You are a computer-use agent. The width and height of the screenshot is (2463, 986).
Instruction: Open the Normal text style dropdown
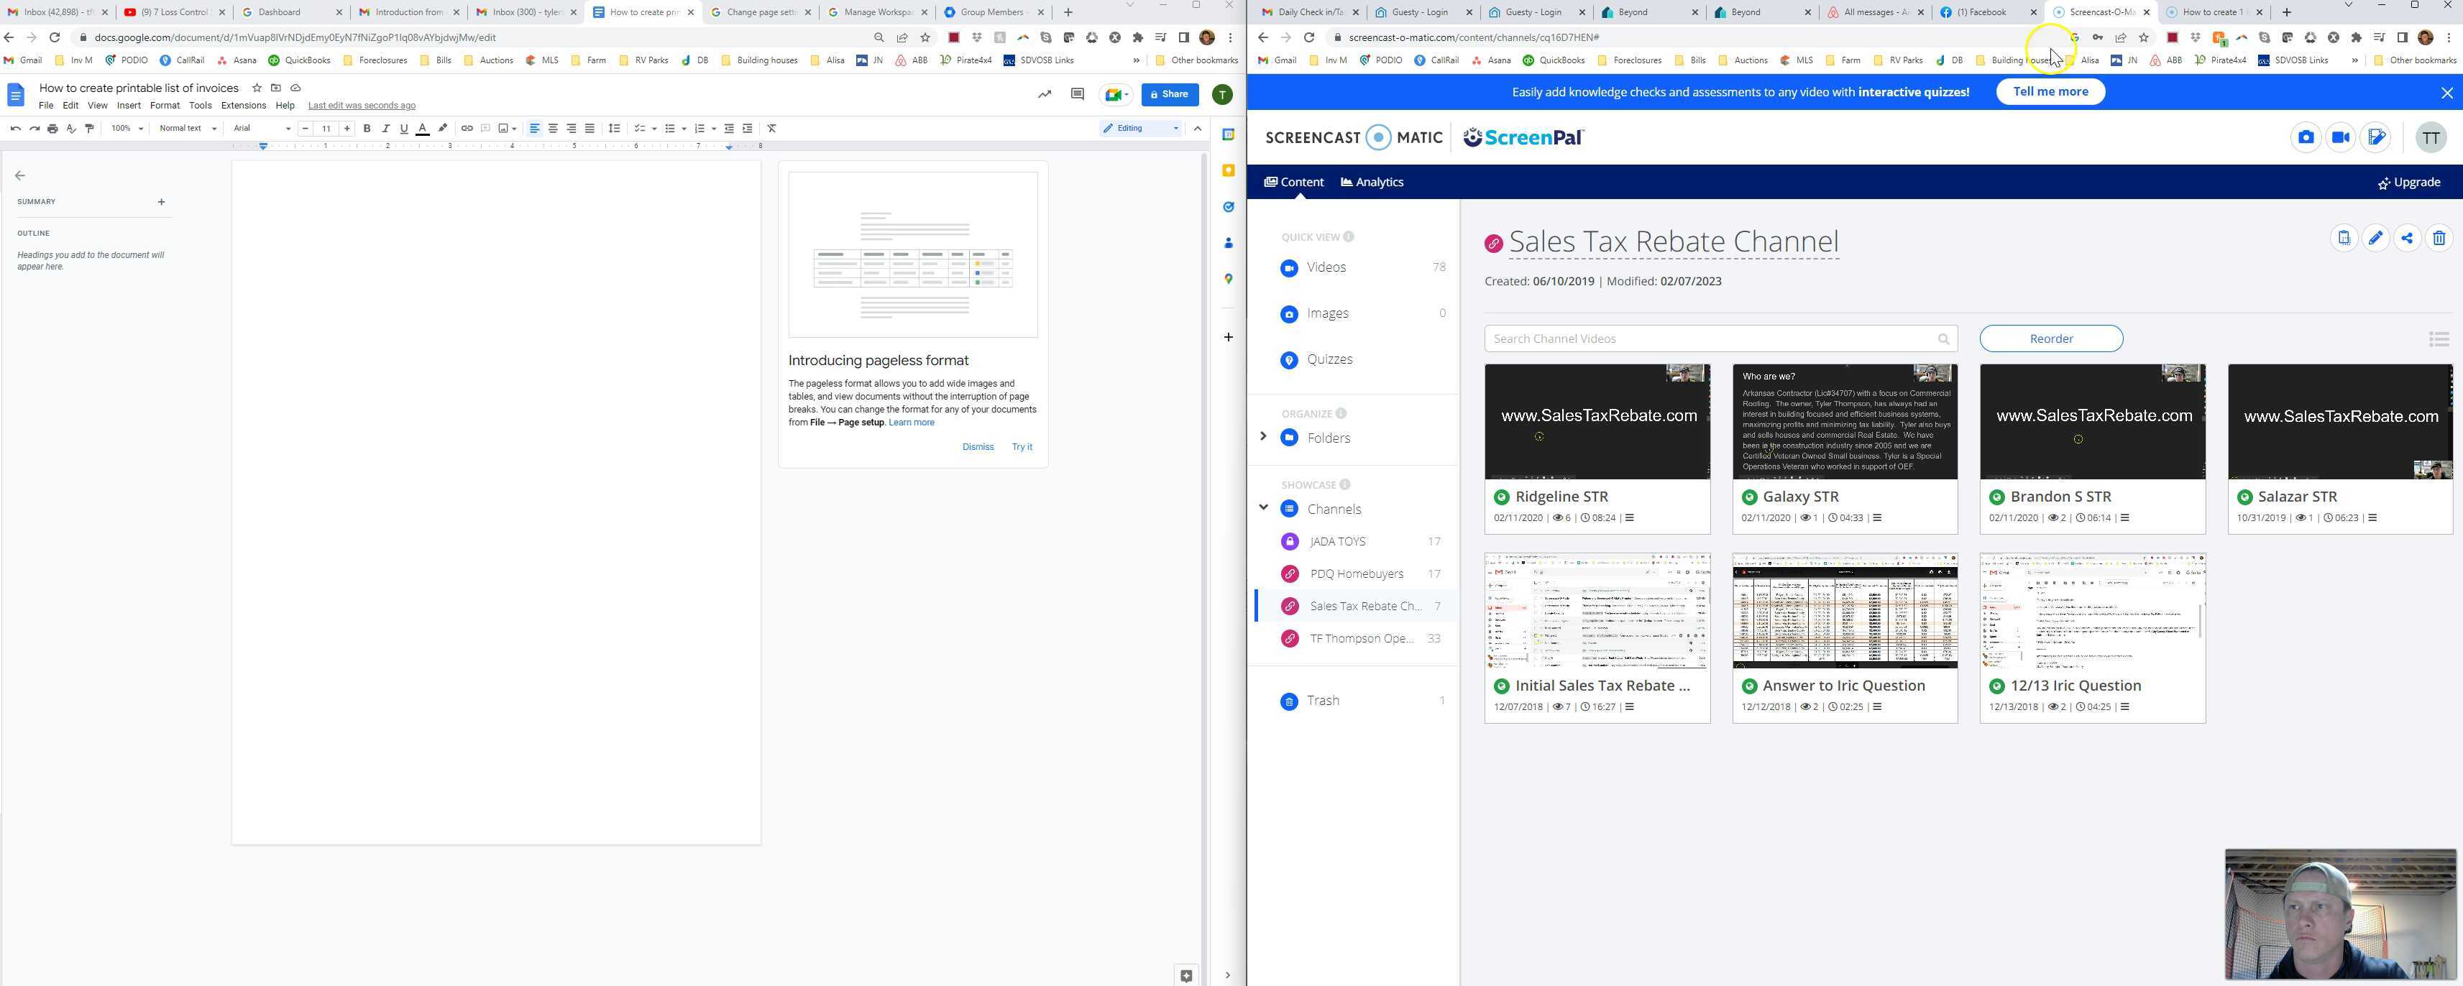coord(188,128)
